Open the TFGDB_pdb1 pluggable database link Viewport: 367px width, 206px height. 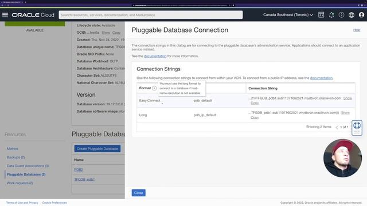84,179
